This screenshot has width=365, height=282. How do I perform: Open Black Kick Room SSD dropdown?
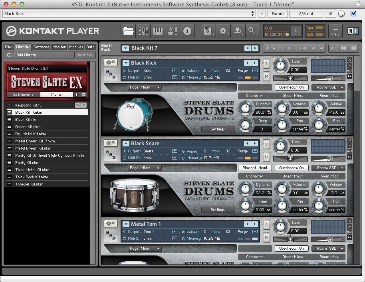pyautogui.click(x=328, y=87)
